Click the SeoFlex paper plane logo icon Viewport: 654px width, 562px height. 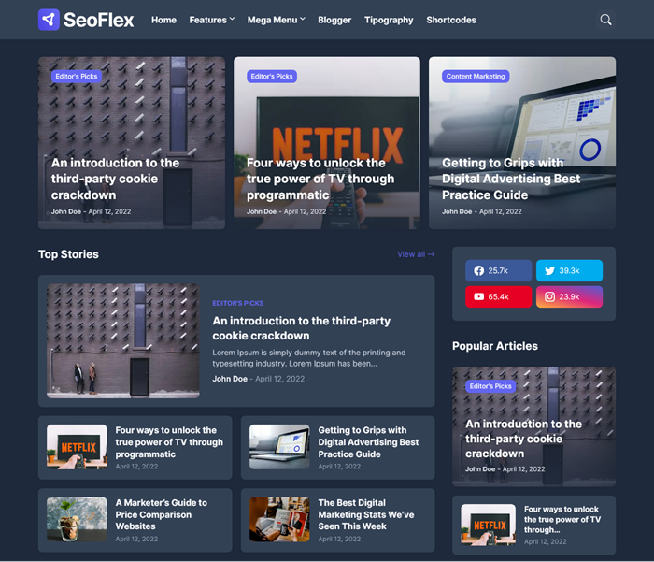(x=49, y=20)
